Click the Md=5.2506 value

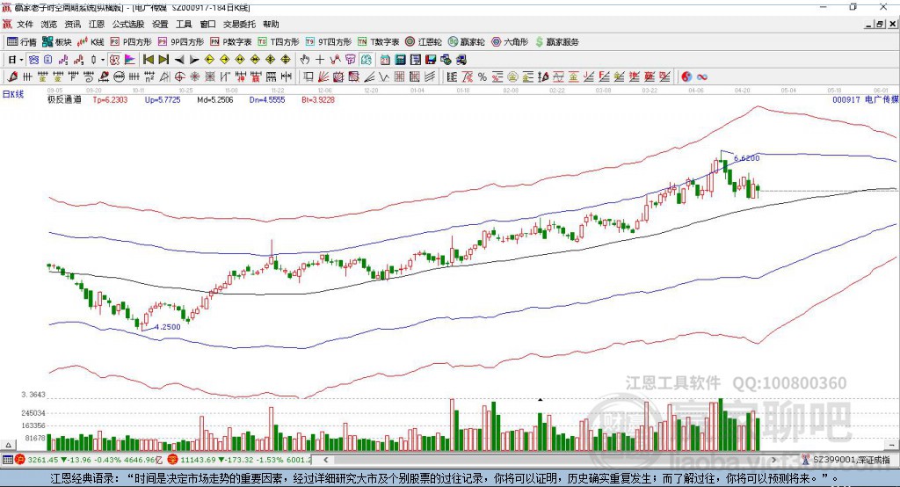(x=215, y=99)
